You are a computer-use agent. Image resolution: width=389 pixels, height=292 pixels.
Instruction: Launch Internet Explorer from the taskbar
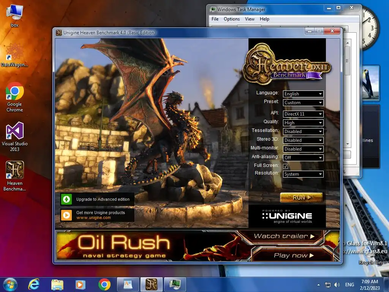point(33,284)
